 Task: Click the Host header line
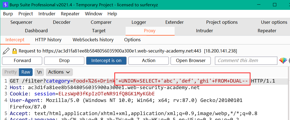click(105, 87)
